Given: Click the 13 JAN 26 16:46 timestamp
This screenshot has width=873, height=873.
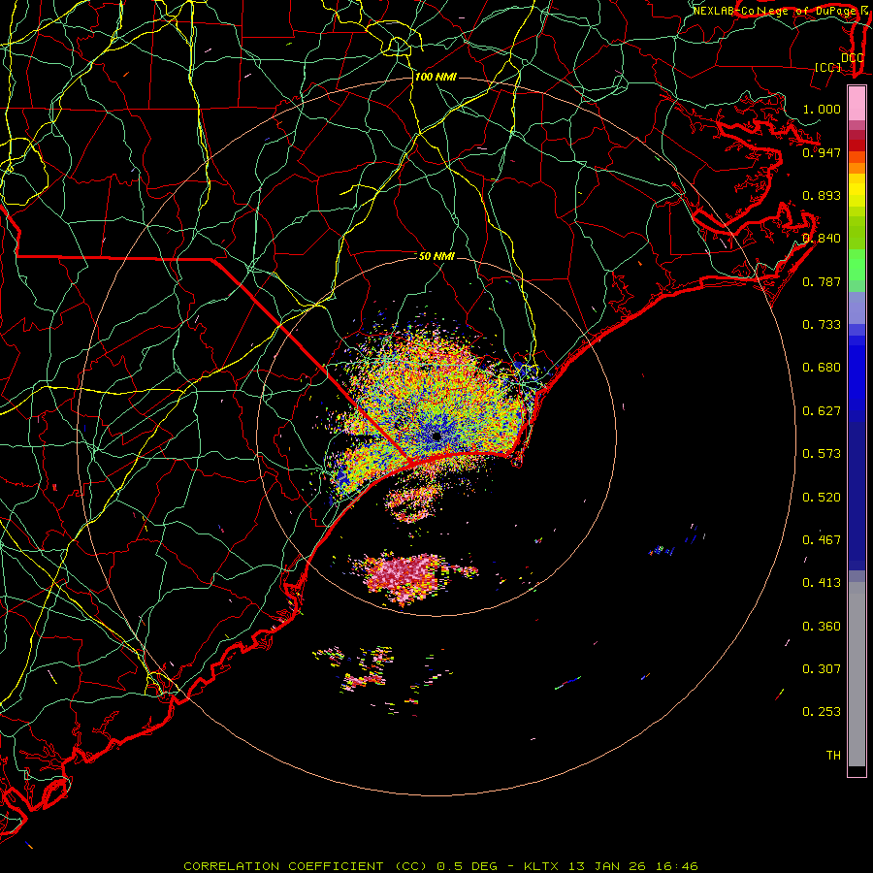Looking at the screenshot, I should point(633,866).
